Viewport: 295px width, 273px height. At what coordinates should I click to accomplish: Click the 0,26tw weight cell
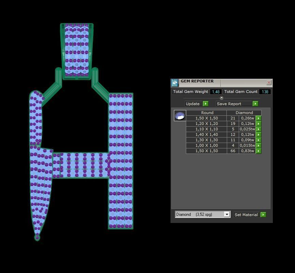pos(247,118)
